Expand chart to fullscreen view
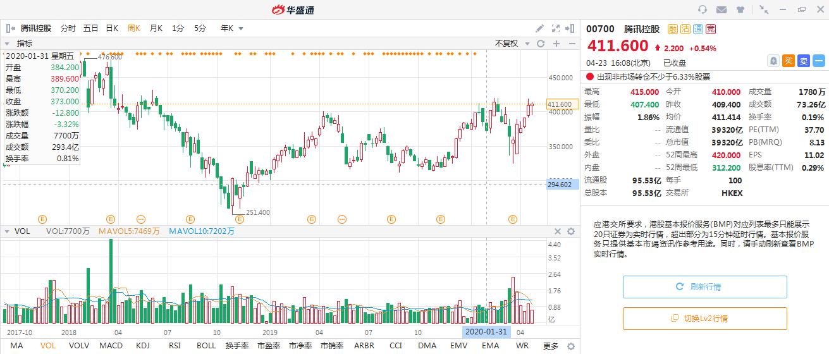 pyautogui.click(x=556, y=28)
